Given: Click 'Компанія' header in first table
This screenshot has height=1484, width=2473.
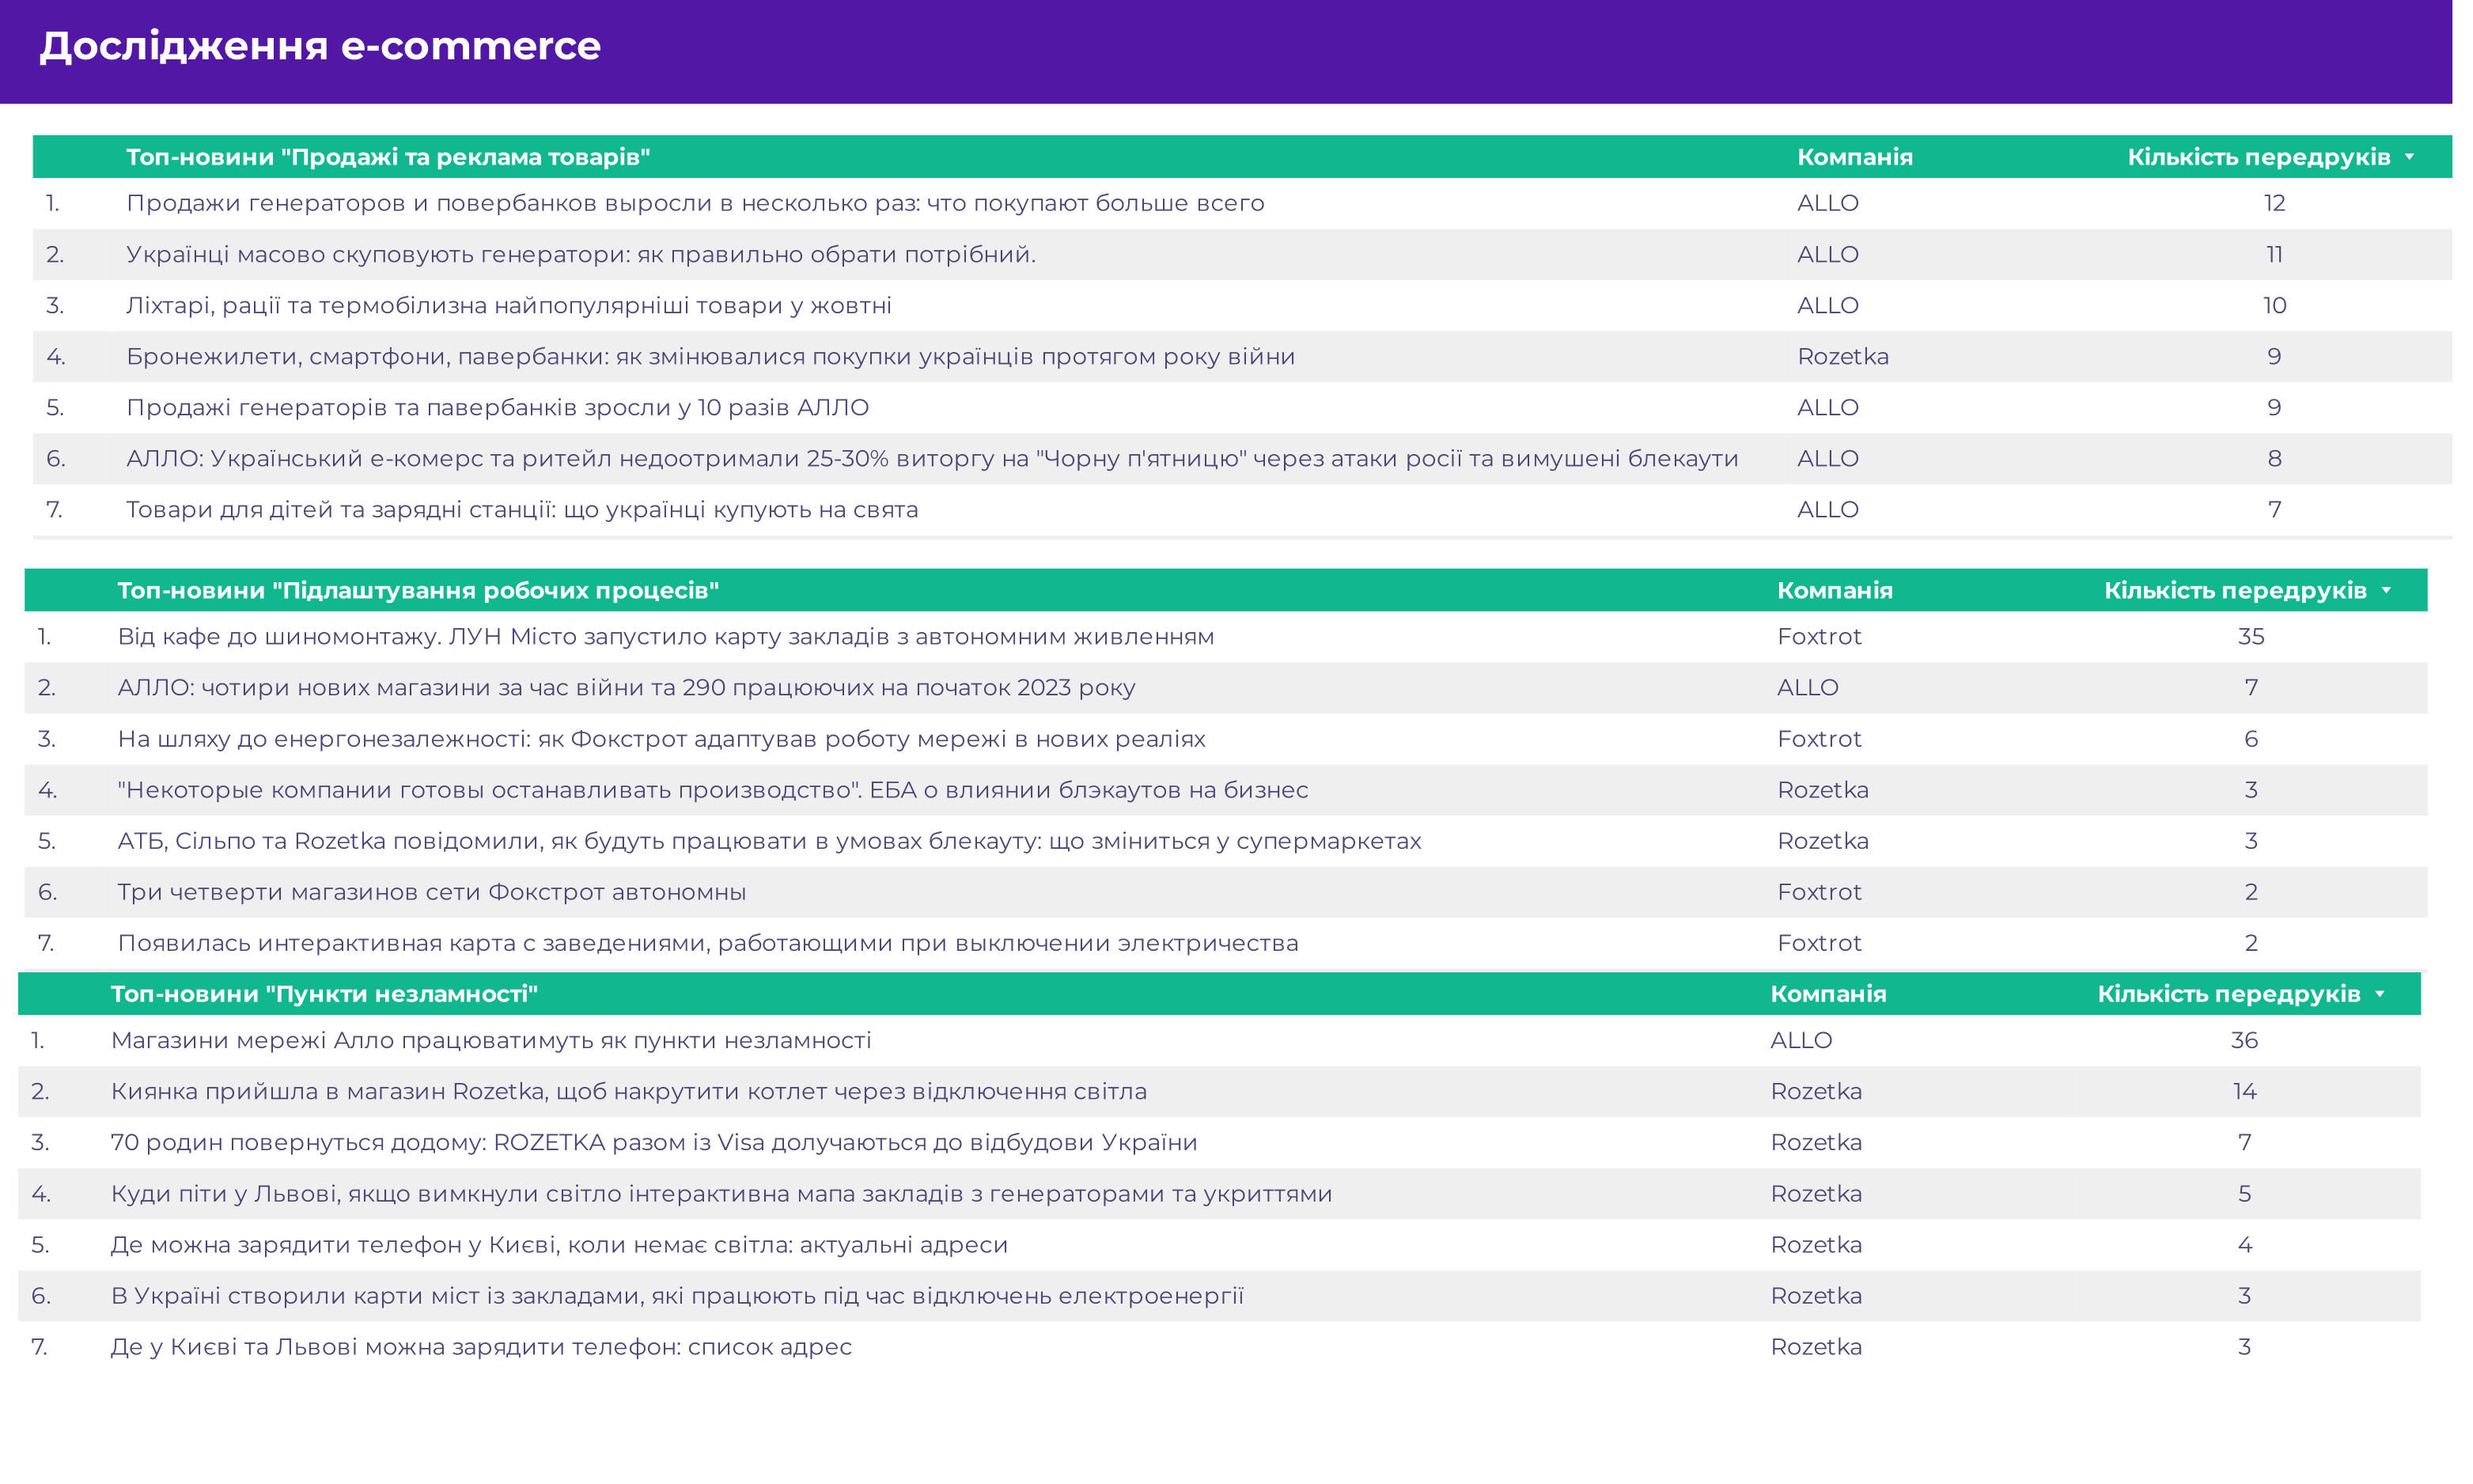Looking at the screenshot, I should point(1854,157).
